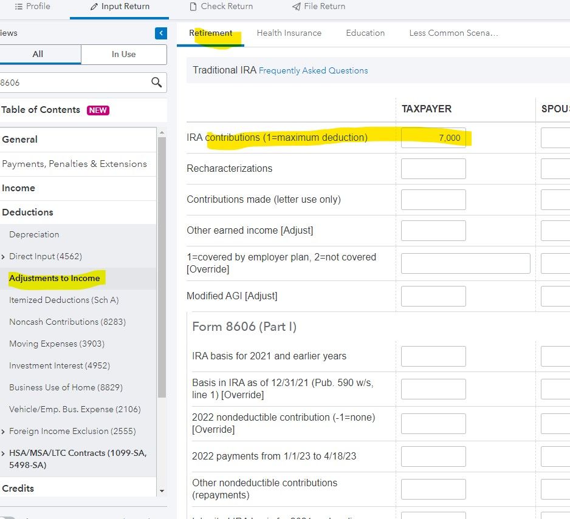Click the search magnifier icon
Screen dimensions: 570x519
pos(156,83)
